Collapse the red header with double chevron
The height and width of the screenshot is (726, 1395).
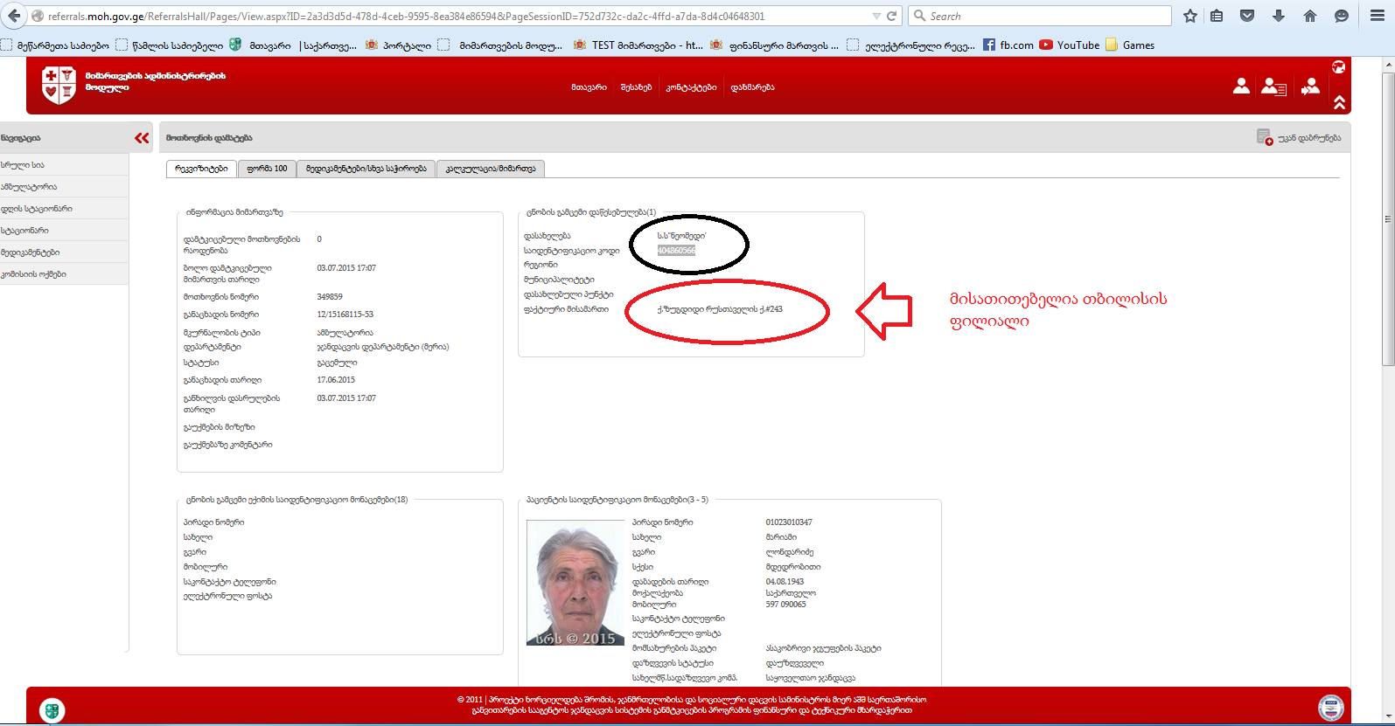1339,103
